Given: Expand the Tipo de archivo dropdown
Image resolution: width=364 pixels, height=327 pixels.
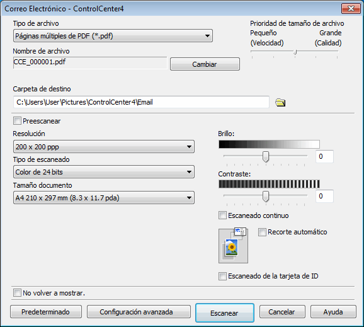Looking at the screenshot, I should [113, 36].
